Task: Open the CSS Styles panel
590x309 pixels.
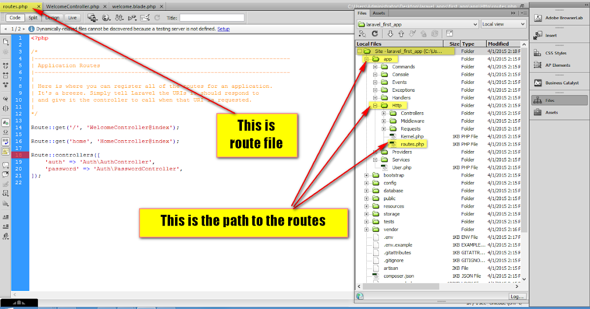Action: [x=560, y=53]
